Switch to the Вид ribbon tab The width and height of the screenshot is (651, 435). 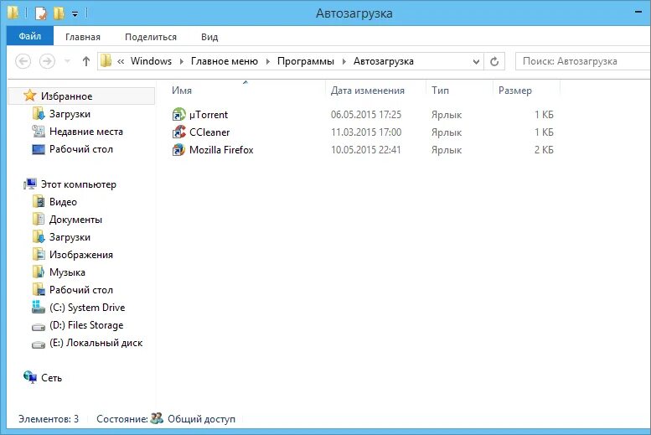click(x=209, y=37)
